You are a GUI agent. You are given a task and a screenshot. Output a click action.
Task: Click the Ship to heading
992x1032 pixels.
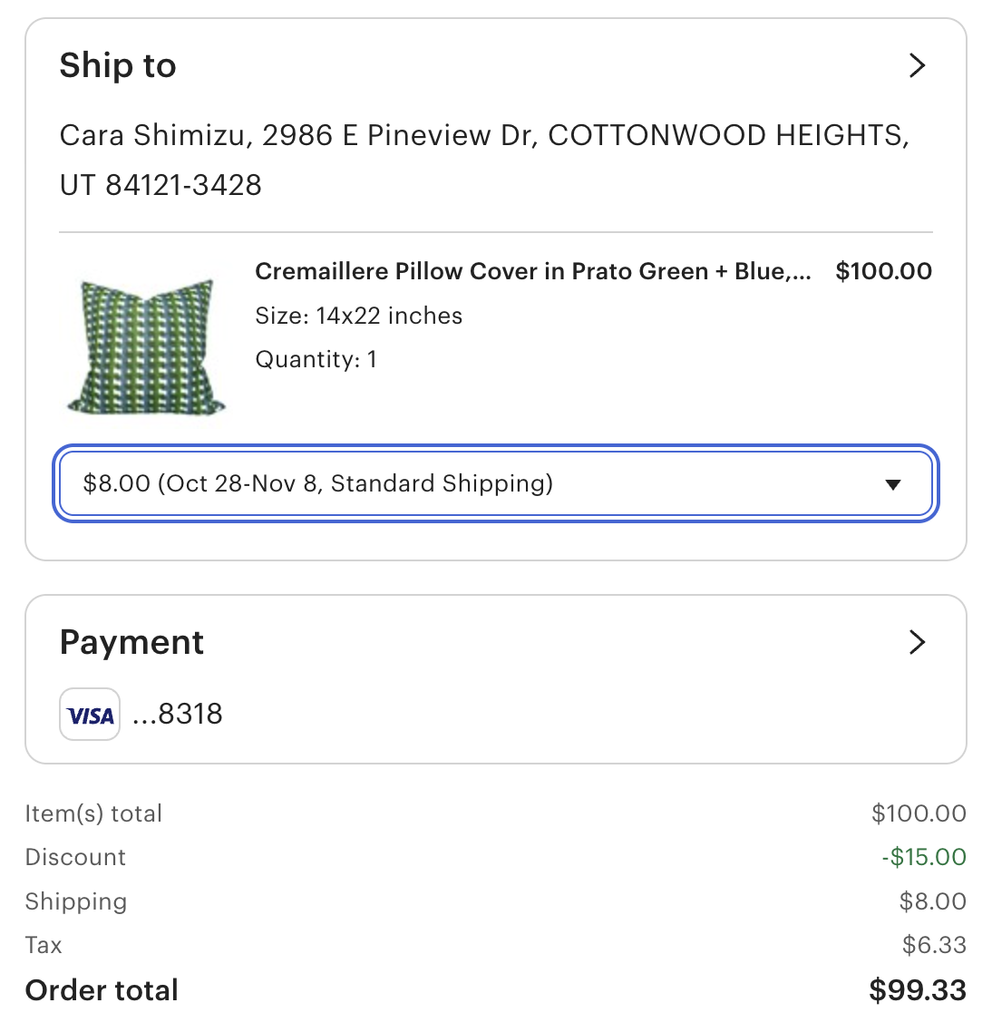coord(118,65)
